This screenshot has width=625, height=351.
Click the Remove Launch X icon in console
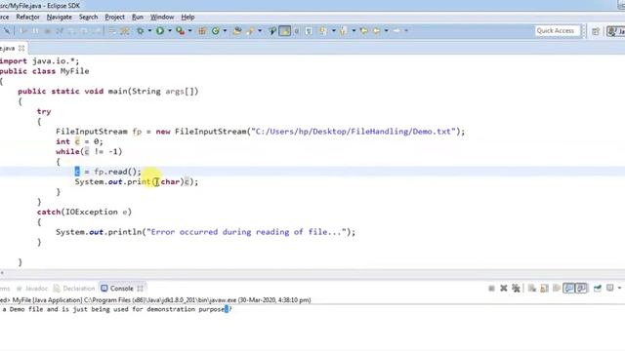pyautogui.click(x=504, y=289)
